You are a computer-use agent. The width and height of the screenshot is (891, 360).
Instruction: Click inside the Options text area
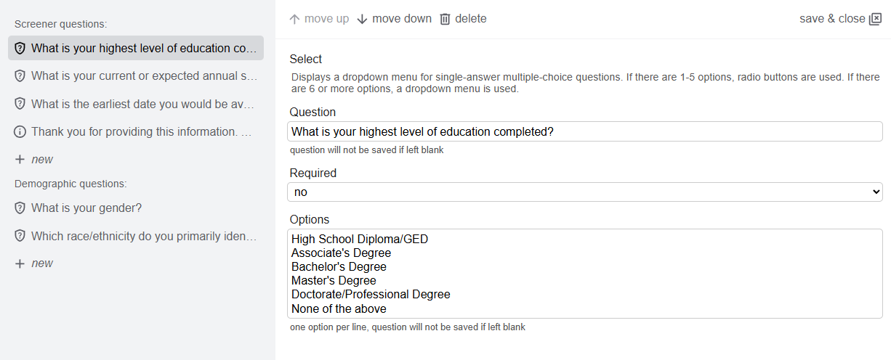point(584,274)
